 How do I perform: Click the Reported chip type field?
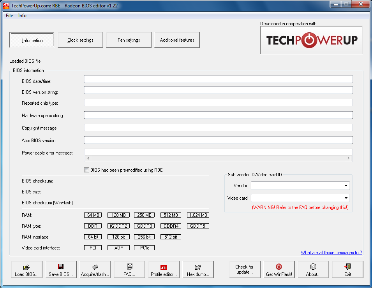point(218,103)
